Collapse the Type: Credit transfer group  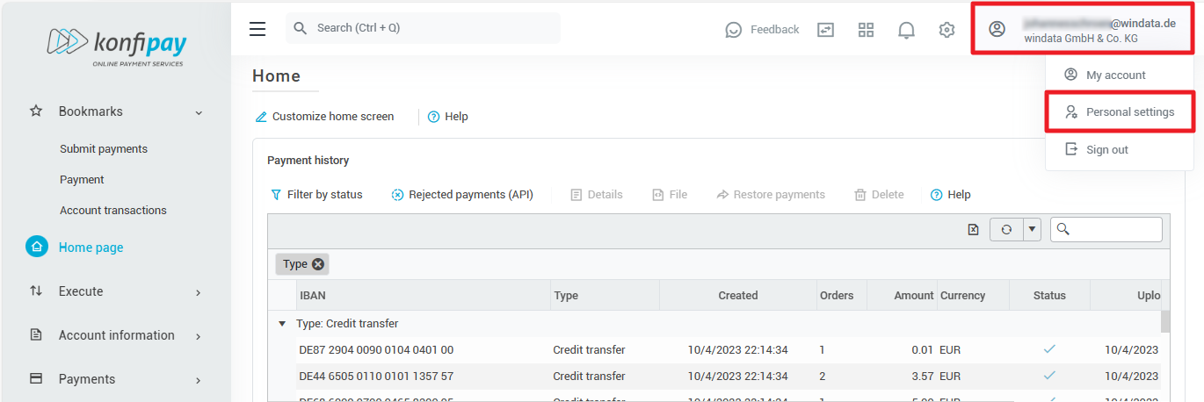(282, 324)
